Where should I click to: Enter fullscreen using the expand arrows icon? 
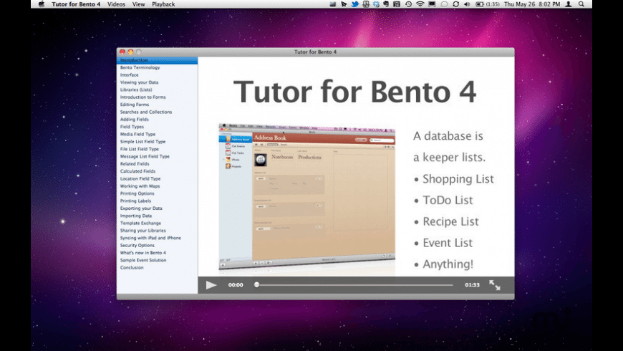(x=495, y=285)
